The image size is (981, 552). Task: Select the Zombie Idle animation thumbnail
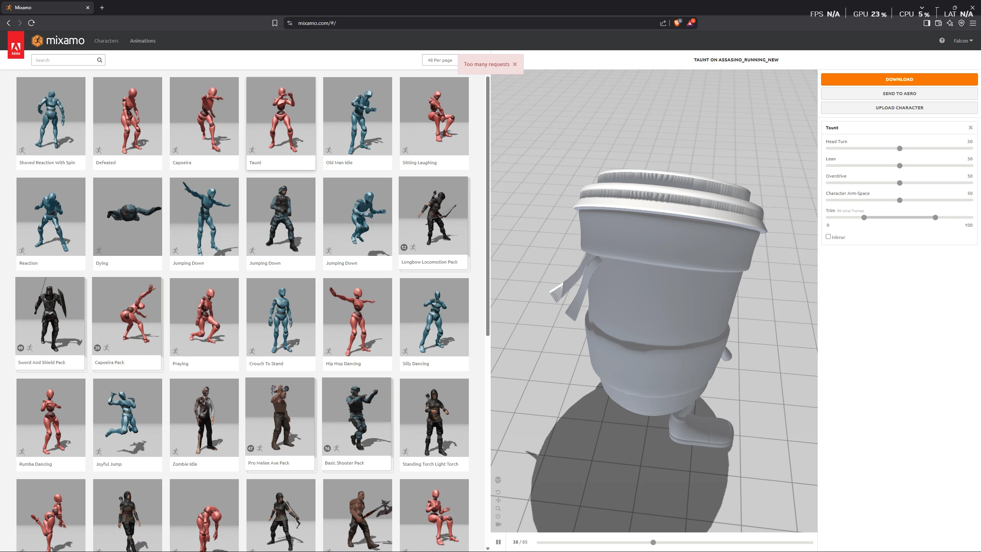(x=204, y=418)
